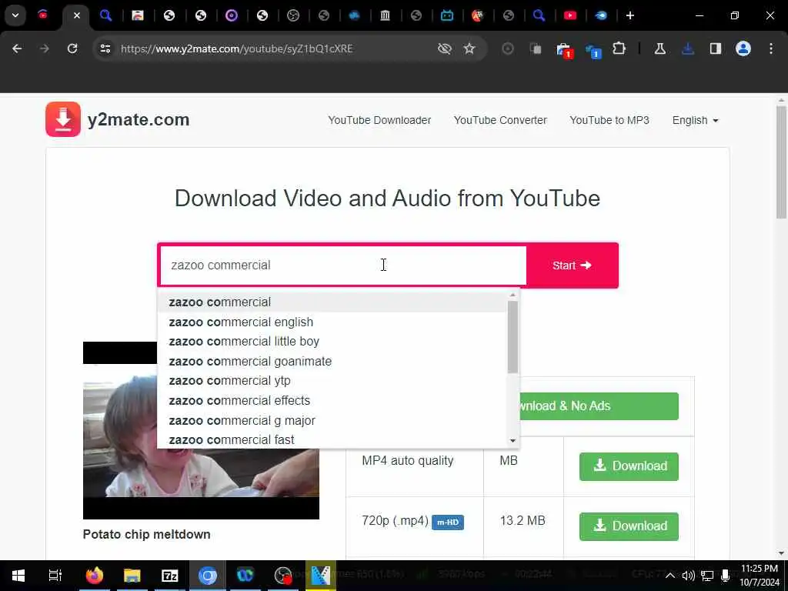788x591 pixels.
Task: Click the y2mate.com site title
Action: coord(139,119)
